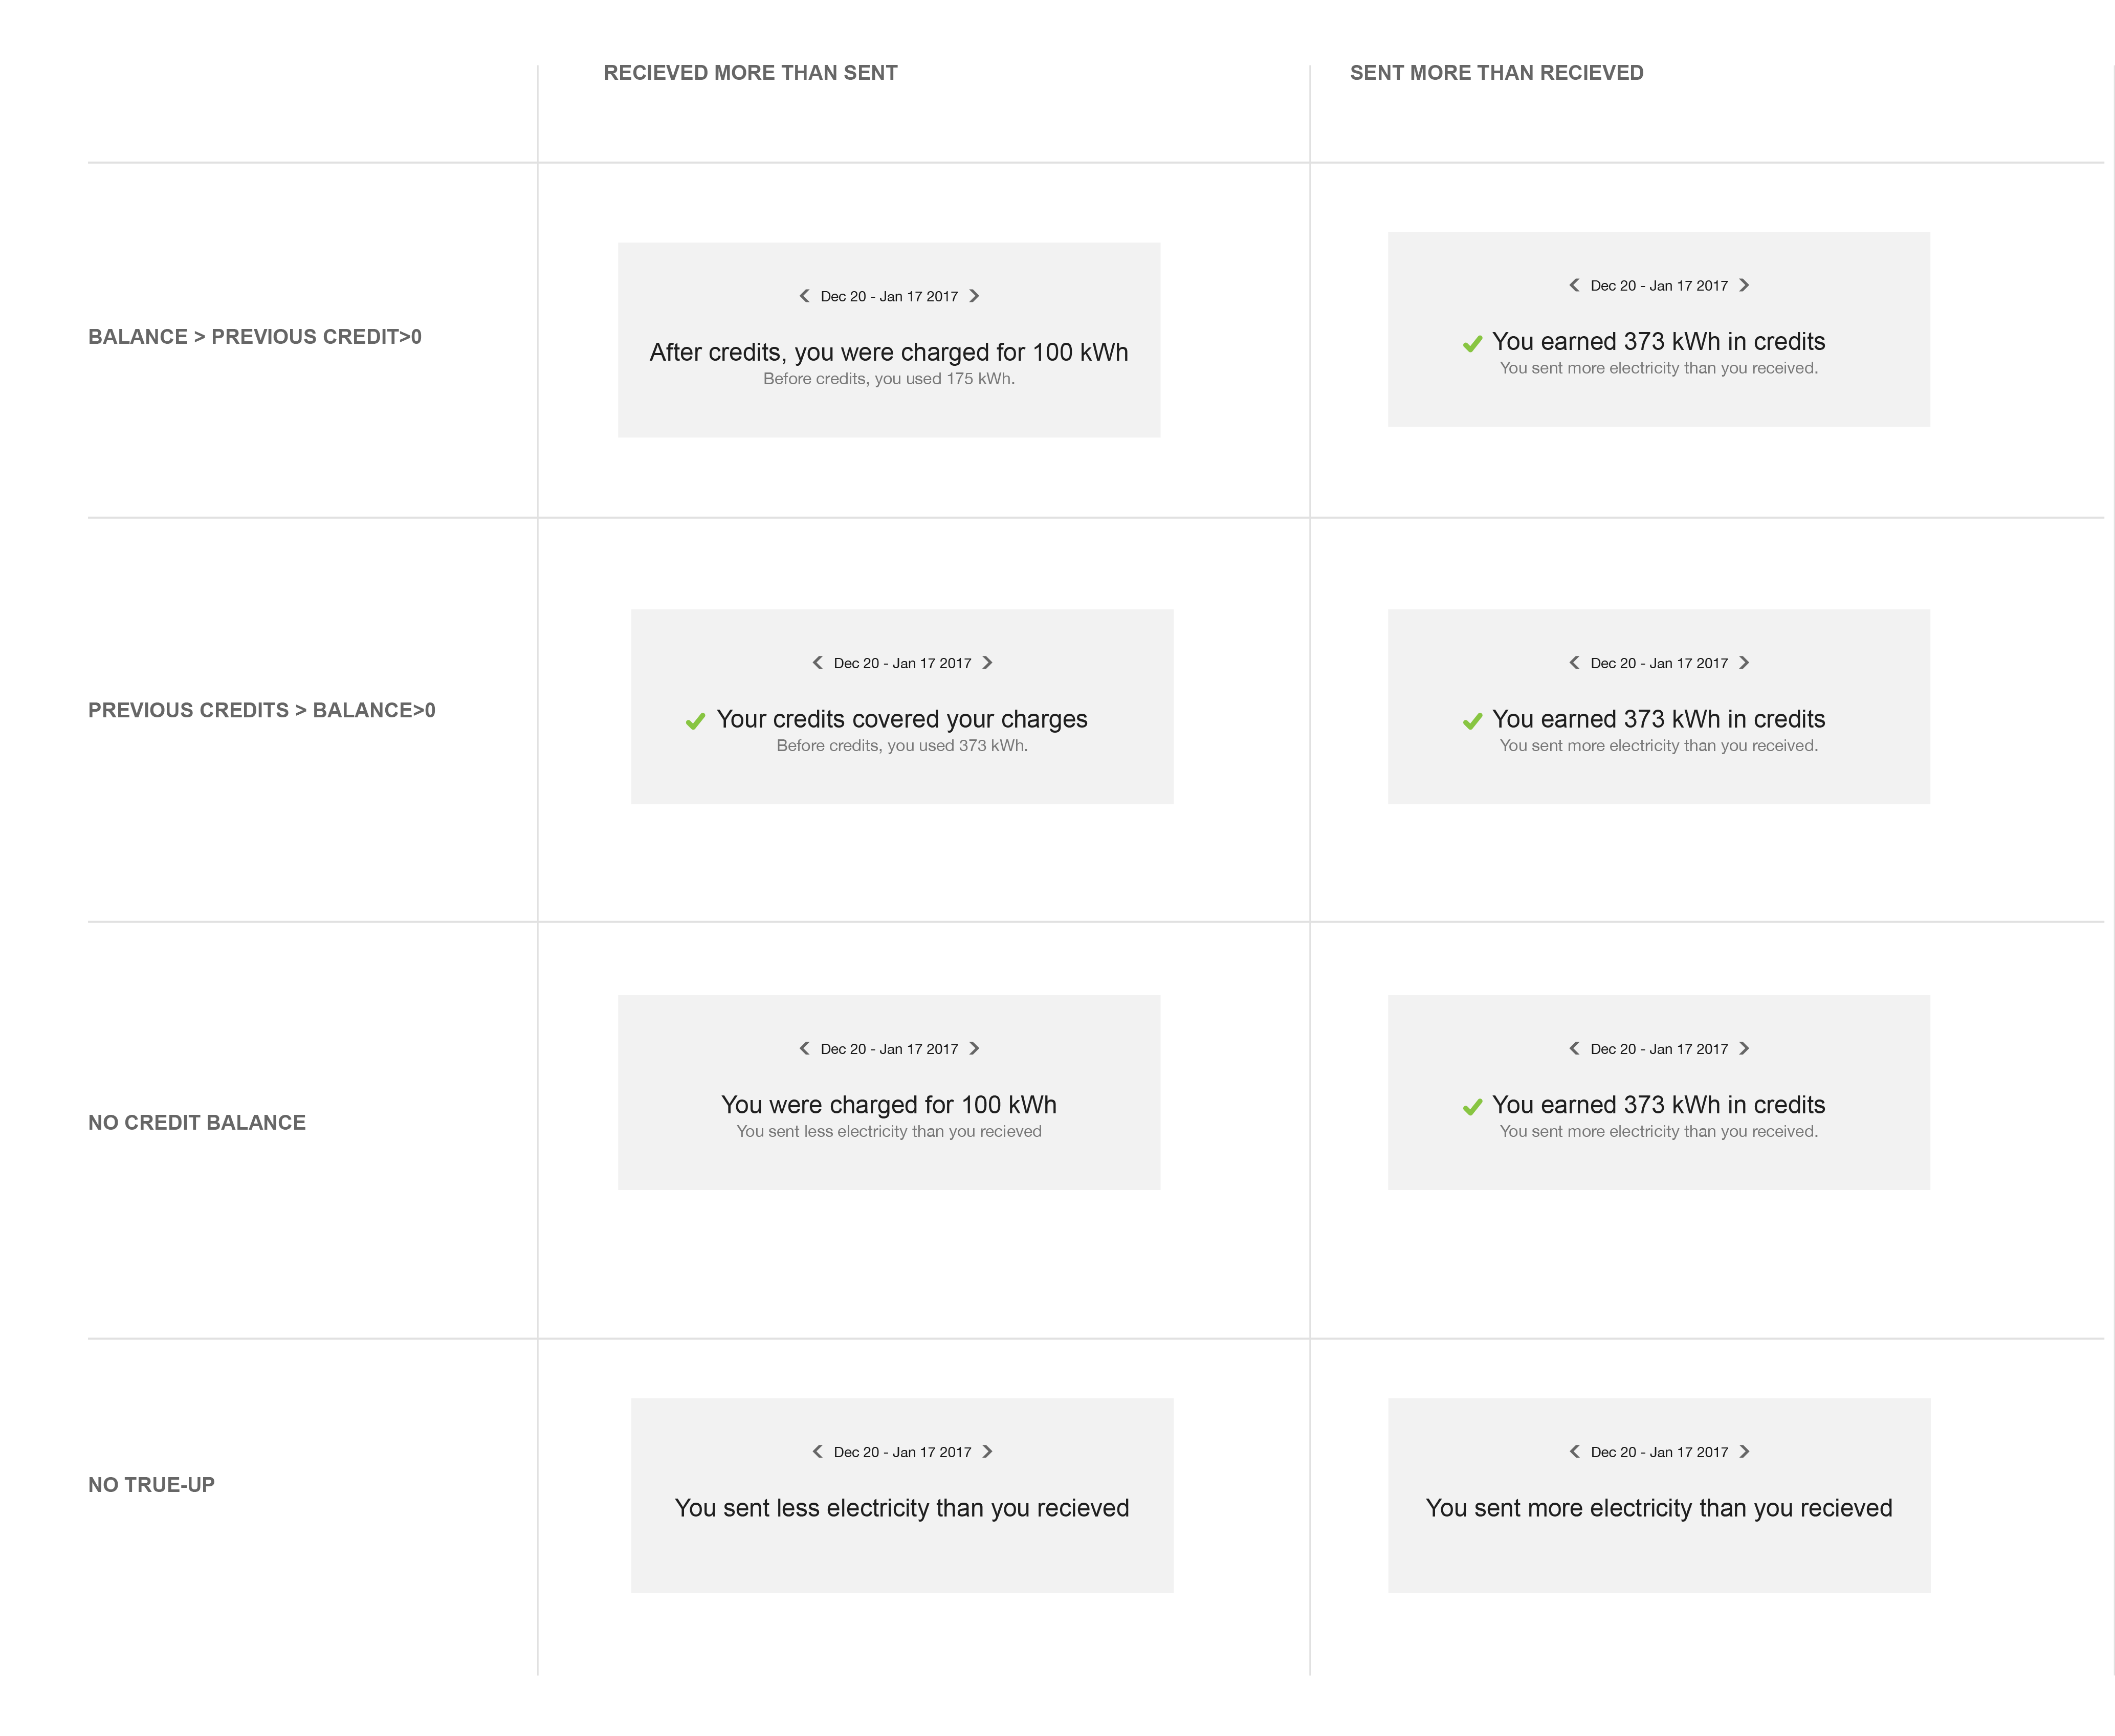The width and height of the screenshot is (2115, 1736).
Task: Click green checkmark beside 'Your credits covered your charges'
Action: pos(695,721)
